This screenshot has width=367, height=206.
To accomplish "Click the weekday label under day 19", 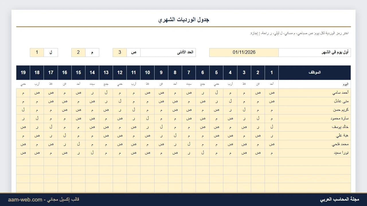I will pyautogui.click(x=23, y=84).
